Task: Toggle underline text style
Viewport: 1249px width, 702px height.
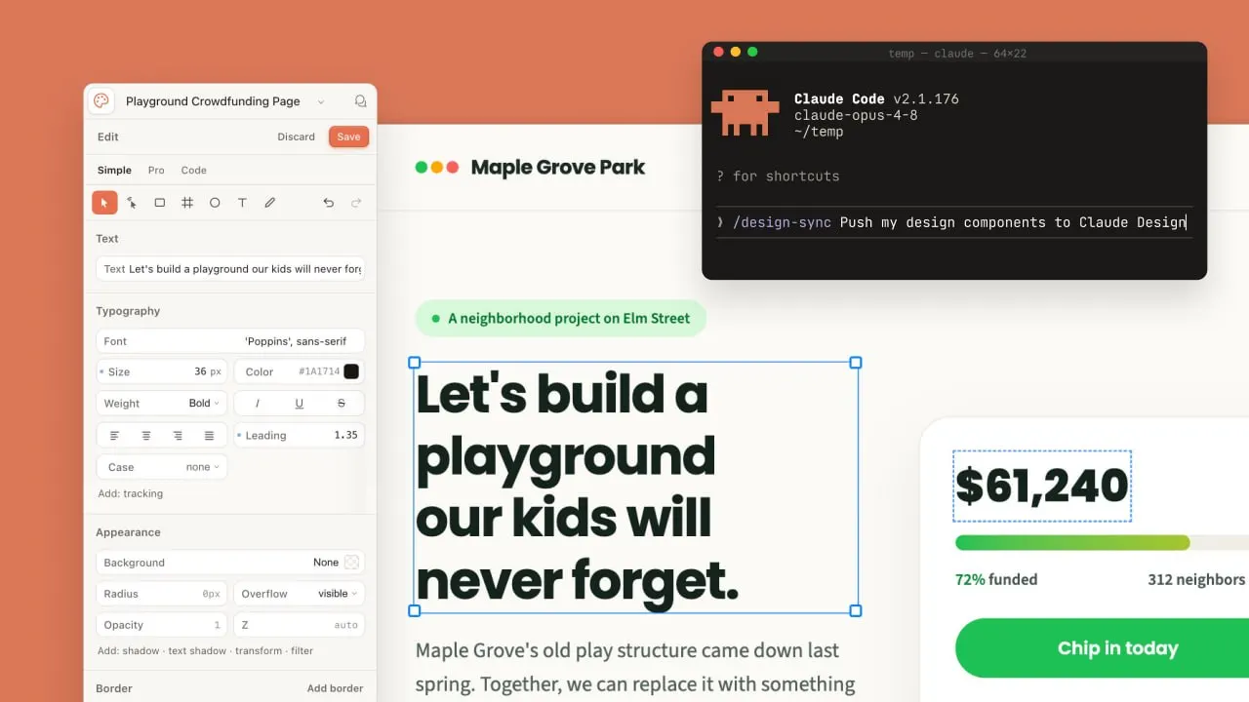Action: tap(299, 403)
